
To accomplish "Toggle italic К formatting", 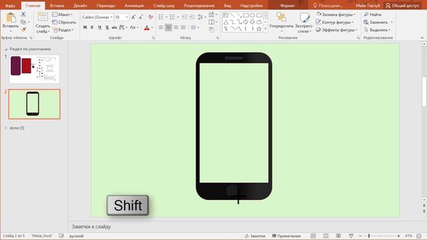I will tap(92, 27).
